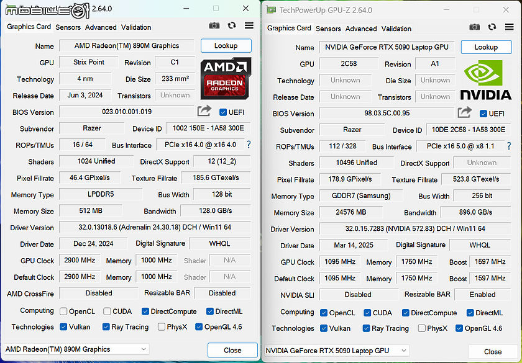
Task: Toggle OpenGL 4.6 checkbox in NVIDIA window
Action: (x=459, y=328)
